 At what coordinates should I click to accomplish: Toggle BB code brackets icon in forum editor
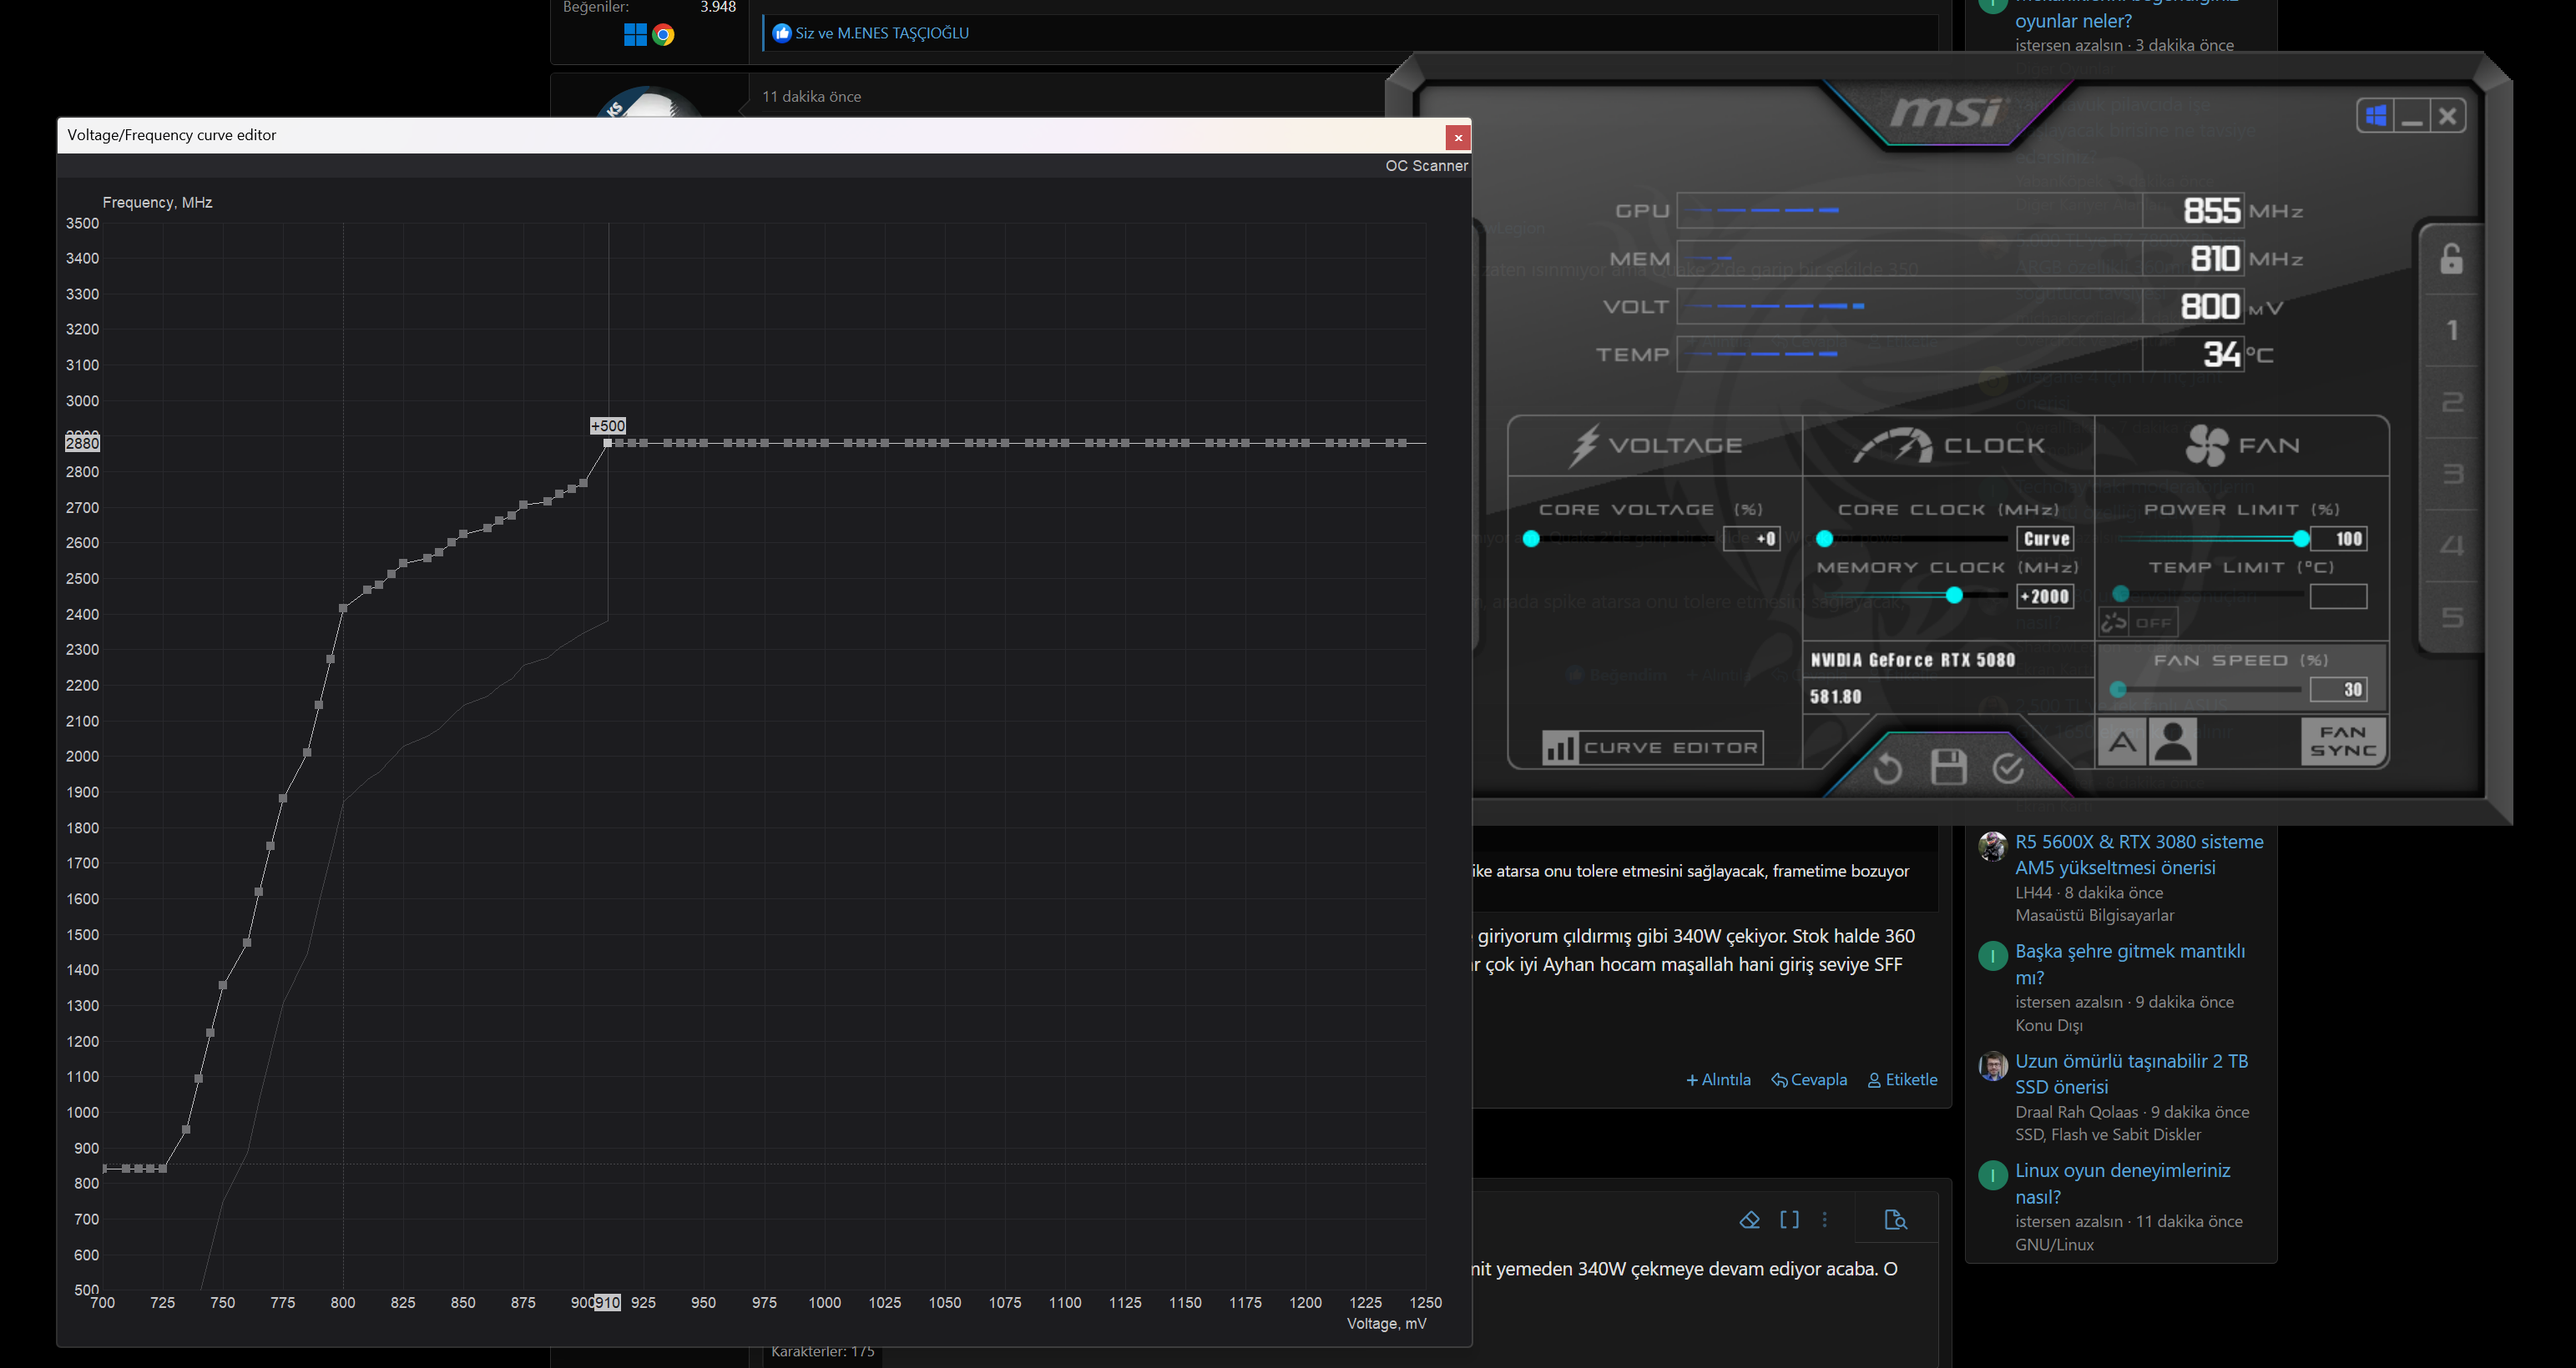1789,1220
